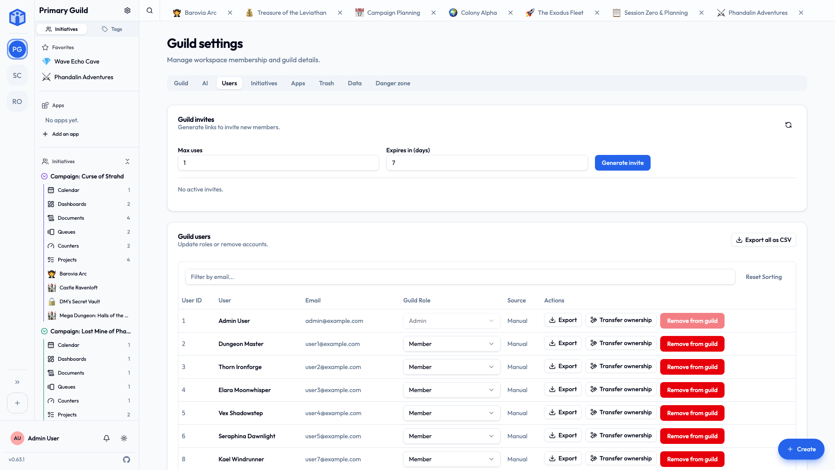Click the app logo cube icon

[x=17, y=17]
